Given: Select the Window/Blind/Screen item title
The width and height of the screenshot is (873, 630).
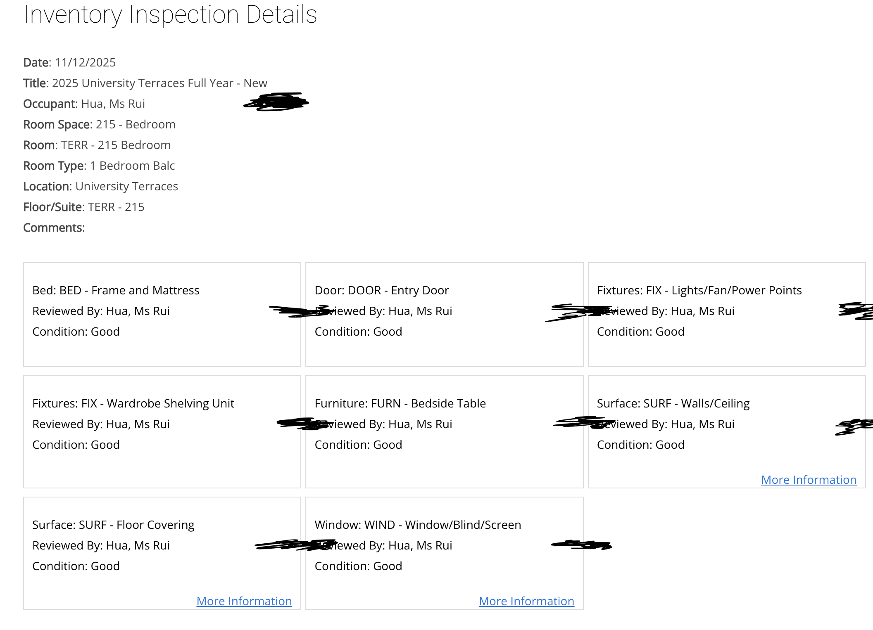Looking at the screenshot, I should pyautogui.click(x=418, y=525).
